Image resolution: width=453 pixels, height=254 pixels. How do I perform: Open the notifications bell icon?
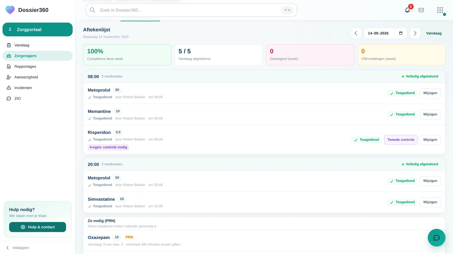(x=407, y=10)
